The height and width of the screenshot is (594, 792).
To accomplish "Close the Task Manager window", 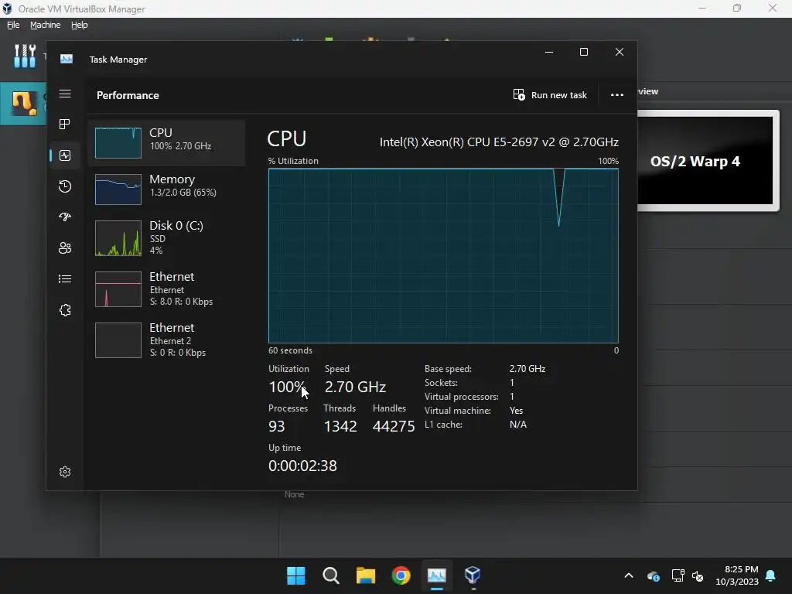I will pyautogui.click(x=620, y=52).
